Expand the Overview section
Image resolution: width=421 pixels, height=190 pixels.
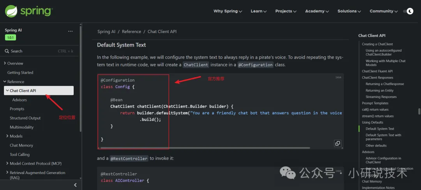[5, 63]
